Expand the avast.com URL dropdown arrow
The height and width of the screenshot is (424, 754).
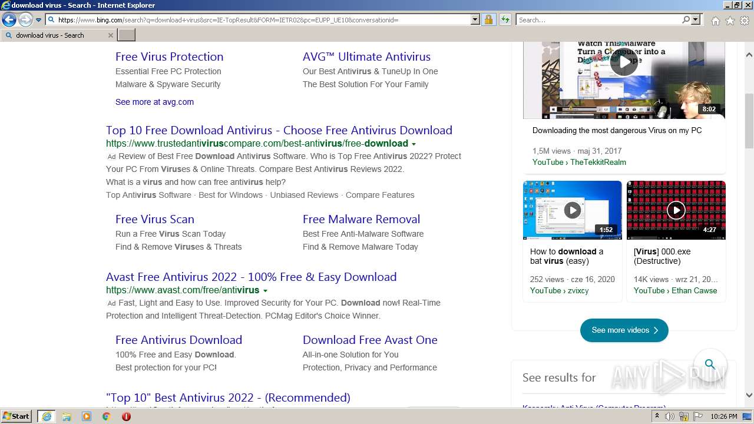[x=265, y=291]
